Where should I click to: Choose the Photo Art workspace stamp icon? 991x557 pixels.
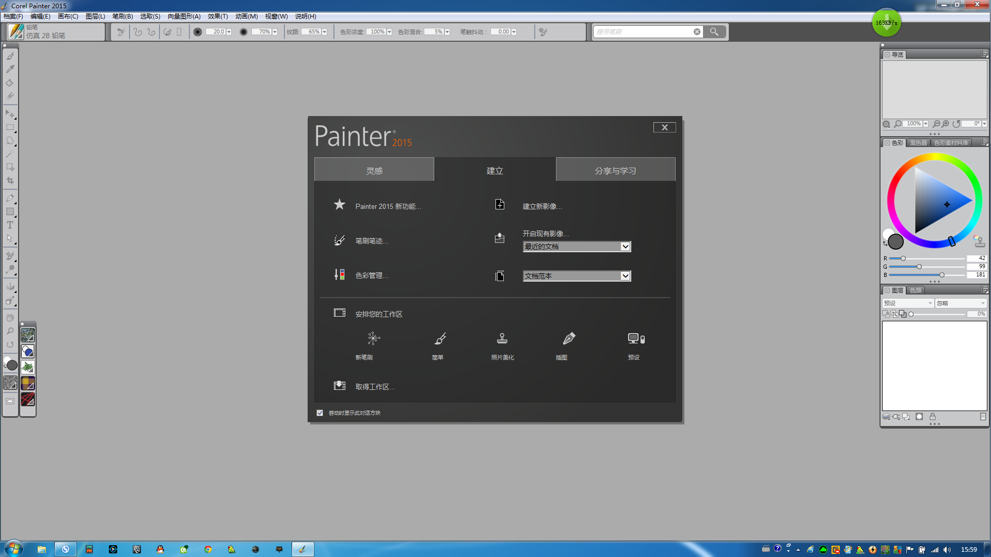point(502,339)
